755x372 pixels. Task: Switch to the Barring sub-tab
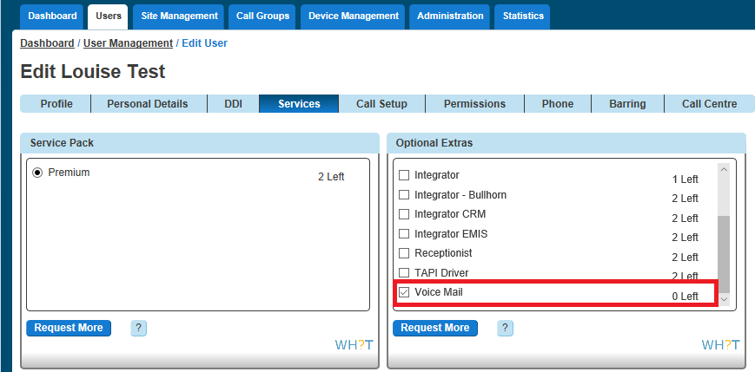click(627, 104)
